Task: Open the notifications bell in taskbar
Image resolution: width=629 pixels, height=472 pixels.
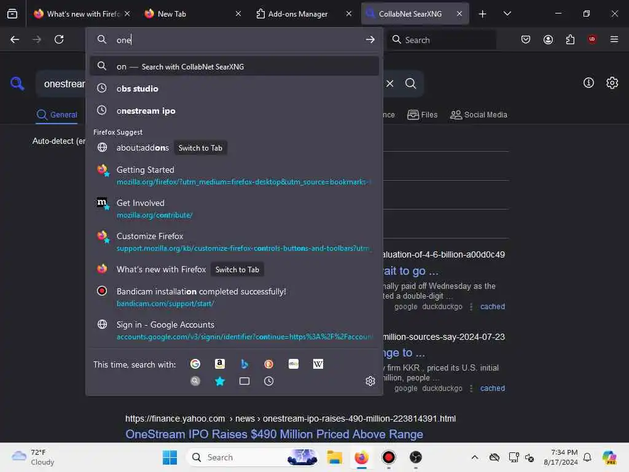Action: tap(587, 457)
